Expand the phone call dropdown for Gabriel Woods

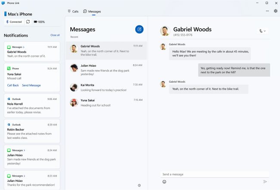click(x=262, y=31)
